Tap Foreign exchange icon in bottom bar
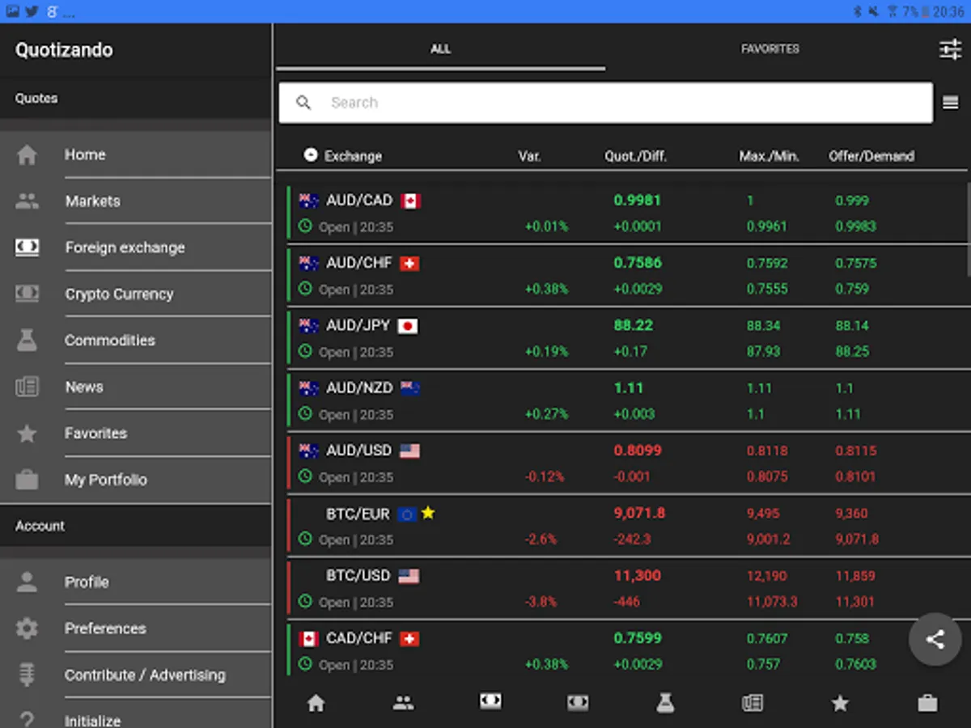 (x=490, y=702)
